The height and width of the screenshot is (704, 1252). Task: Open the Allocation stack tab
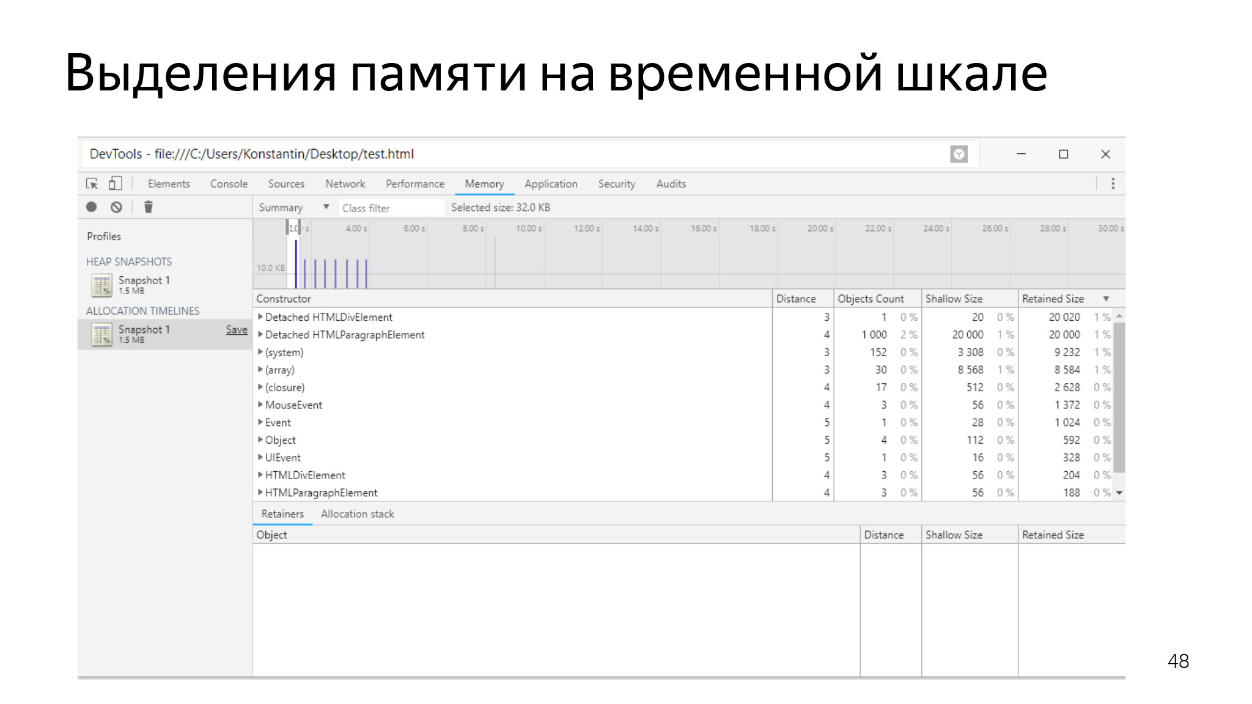(357, 514)
